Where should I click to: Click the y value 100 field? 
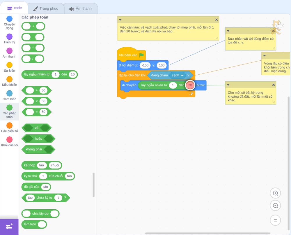[x=162, y=65]
